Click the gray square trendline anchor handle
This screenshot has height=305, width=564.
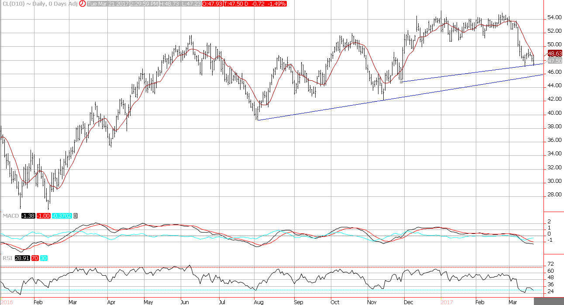pyautogui.click(x=401, y=82)
